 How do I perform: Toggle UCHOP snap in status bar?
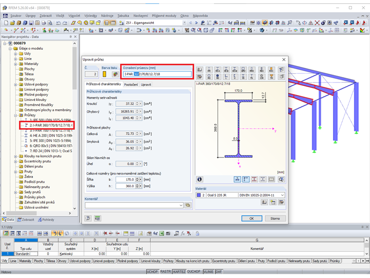click(x=152, y=272)
